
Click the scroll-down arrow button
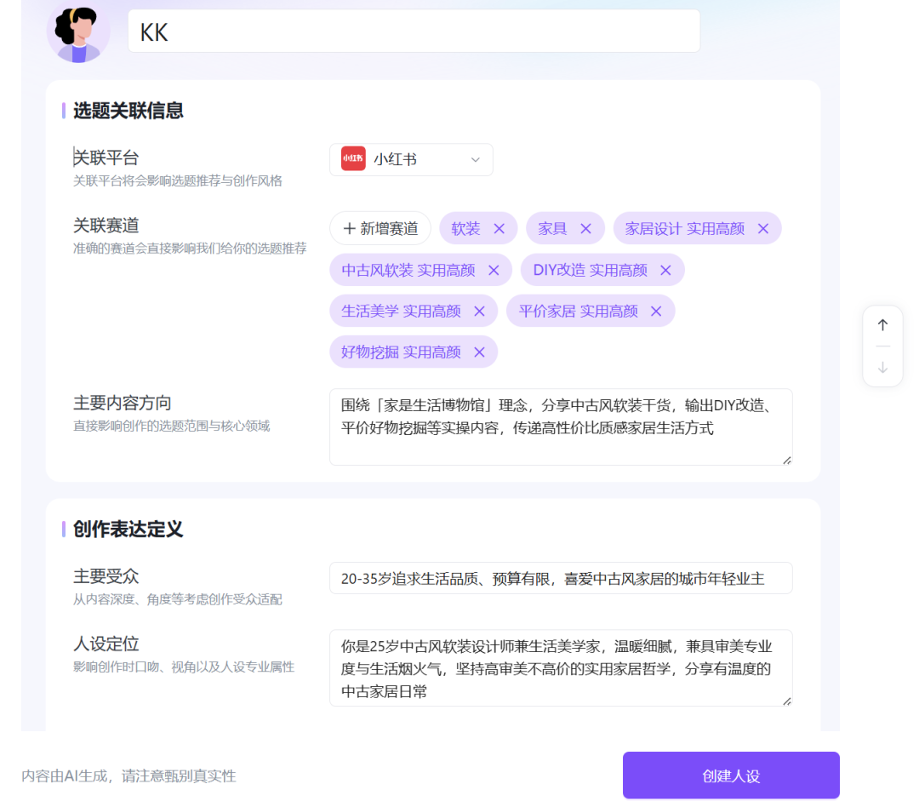point(882,368)
